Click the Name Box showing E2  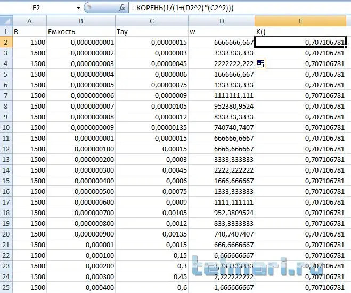tap(37, 8)
